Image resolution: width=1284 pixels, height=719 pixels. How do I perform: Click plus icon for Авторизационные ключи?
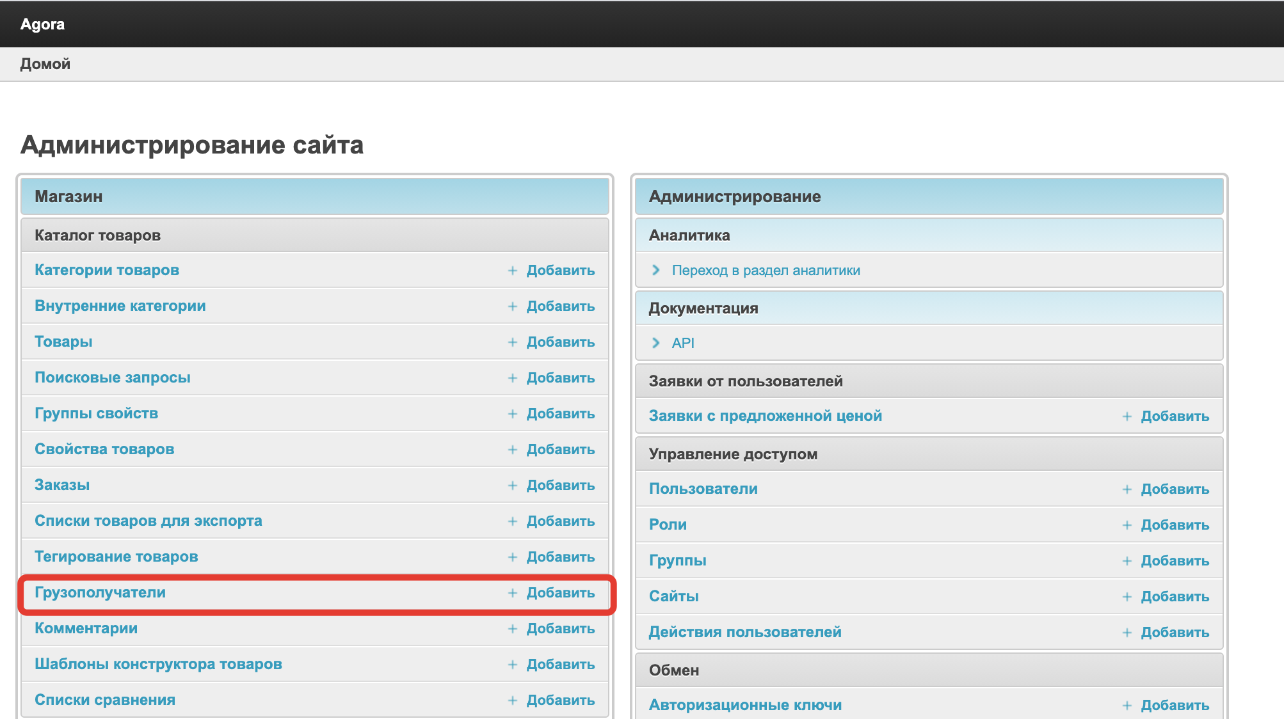1127,706
